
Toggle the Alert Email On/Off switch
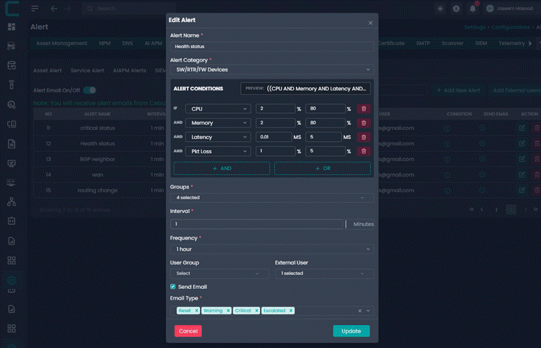pyautogui.click(x=90, y=90)
